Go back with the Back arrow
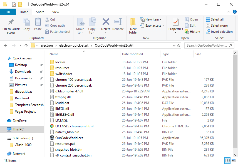This screenshot has width=238, height=164. [x=6, y=46]
